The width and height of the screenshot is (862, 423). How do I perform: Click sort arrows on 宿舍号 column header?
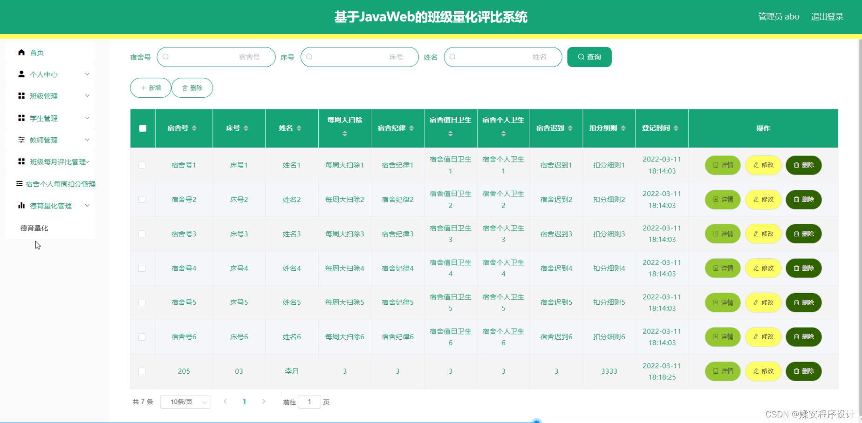[x=195, y=128]
